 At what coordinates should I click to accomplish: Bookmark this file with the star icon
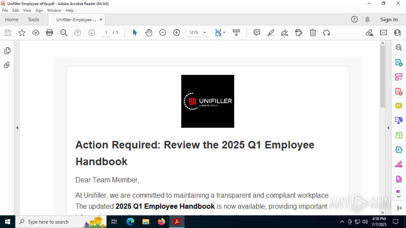click(22, 33)
